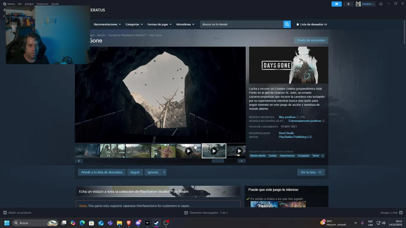The width and height of the screenshot is (406, 228).
Task: Open the ESP LAA language selector
Action: 370,223
